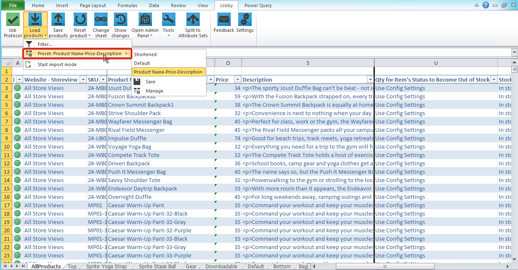The image size is (518, 270).
Task: Open the Power Query ribbon tab
Action: coord(258,5)
